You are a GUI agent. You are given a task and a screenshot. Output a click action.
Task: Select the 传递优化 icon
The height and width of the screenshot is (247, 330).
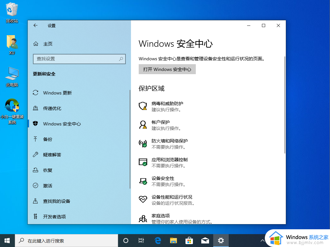point(35,108)
